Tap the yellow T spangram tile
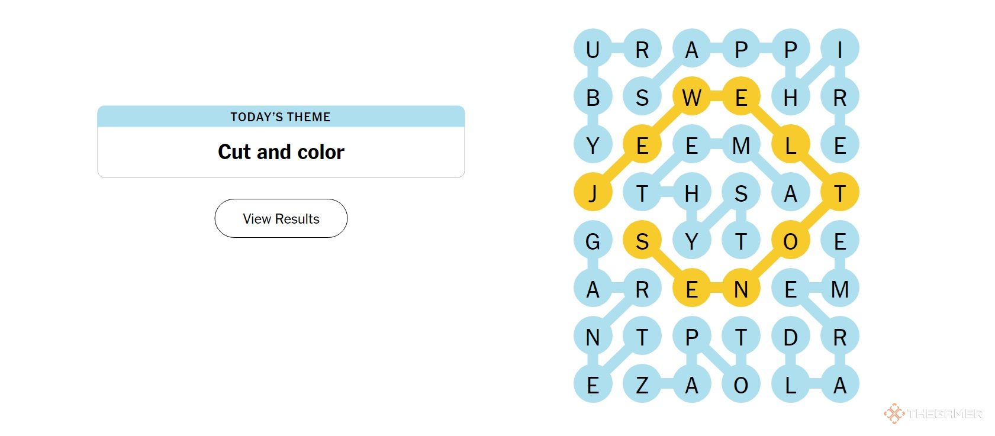The height and width of the screenshot is (436, 995). coord(839,193)
